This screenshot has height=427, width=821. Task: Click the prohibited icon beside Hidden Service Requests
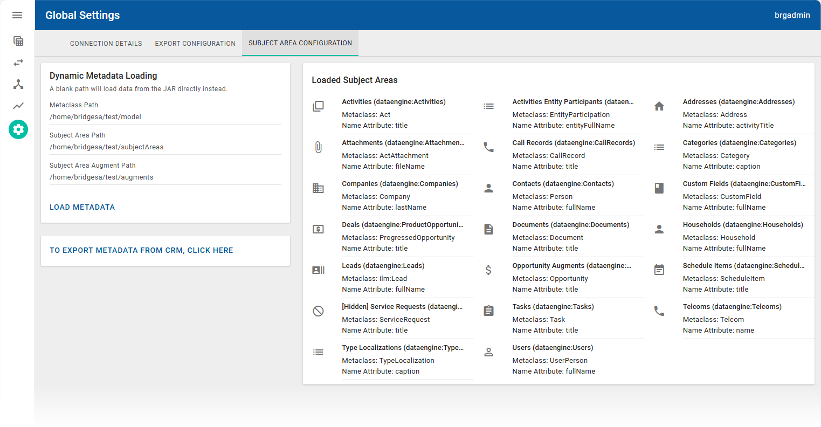(x=318, y=311)
